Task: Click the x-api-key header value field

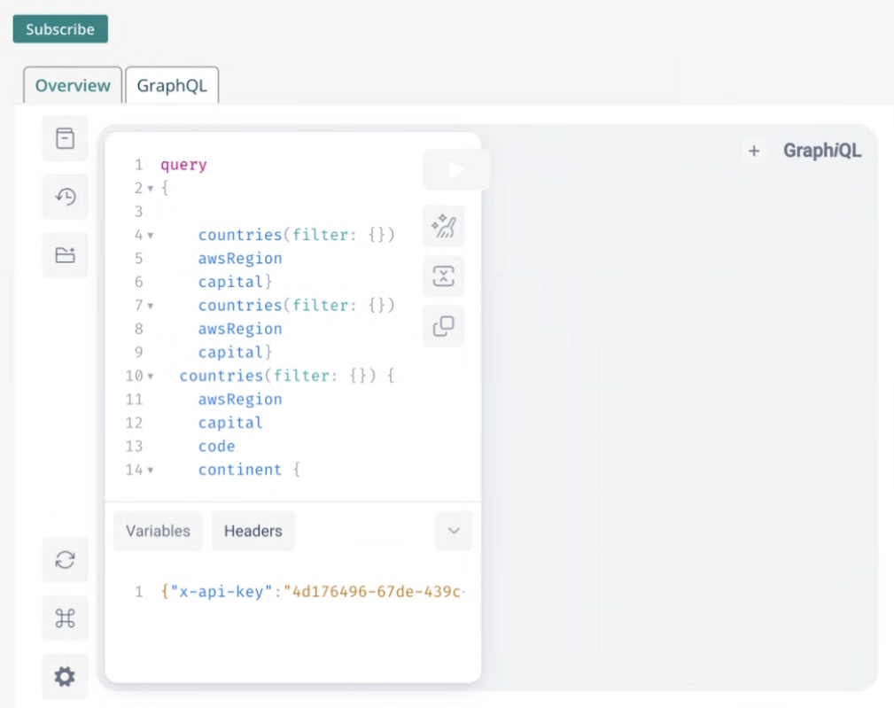Action: point(374,592)
